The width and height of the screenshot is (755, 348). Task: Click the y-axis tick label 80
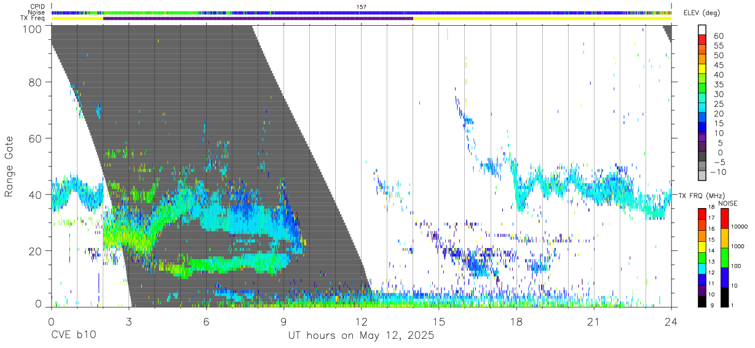pos(36,82)
